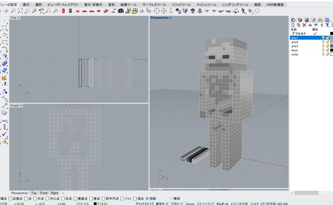
Task: Toggle the 近接点 osnap checkbox
Action: (x=10, y=198)
